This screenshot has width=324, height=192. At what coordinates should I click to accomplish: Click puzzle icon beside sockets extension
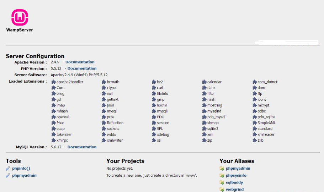click(x=104, y=129)
